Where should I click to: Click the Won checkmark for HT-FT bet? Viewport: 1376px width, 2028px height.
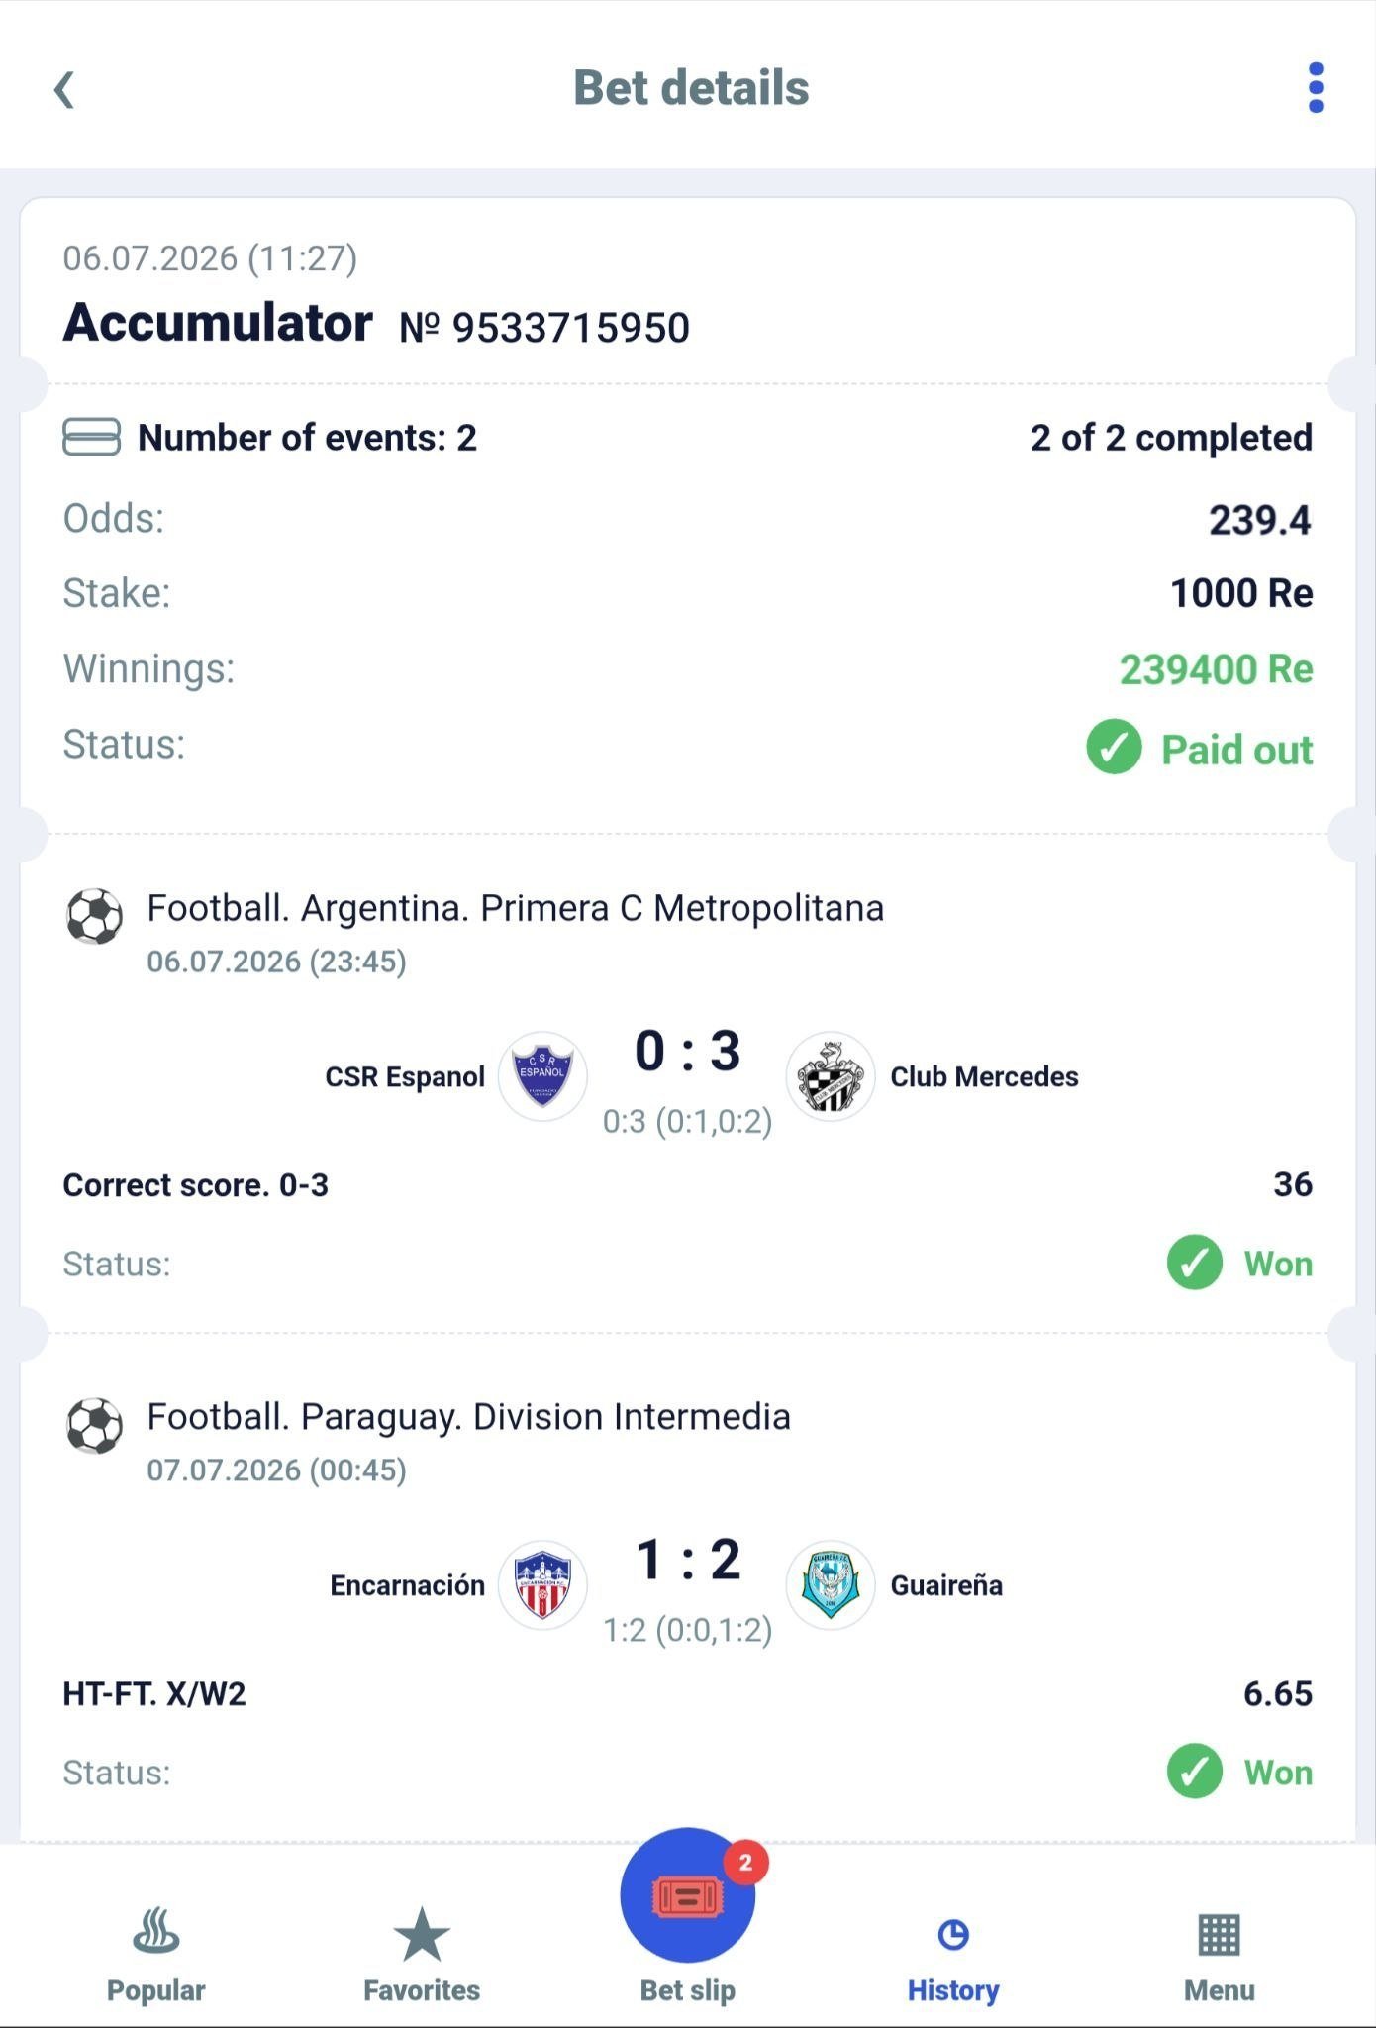[1195, 1772]
